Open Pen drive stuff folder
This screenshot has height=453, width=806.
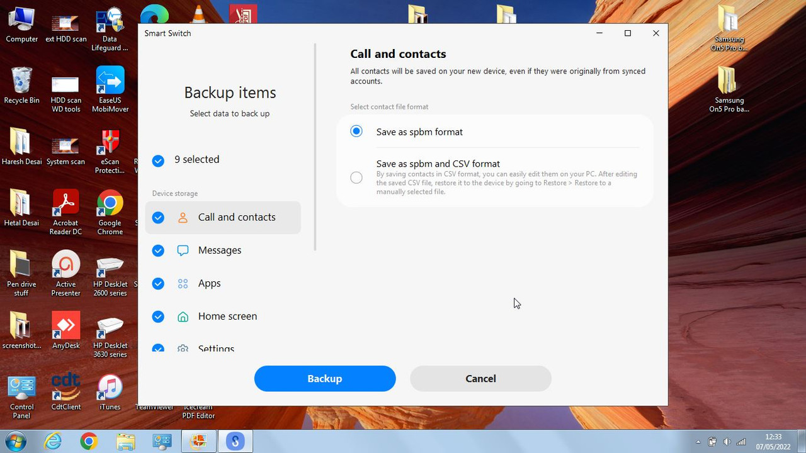22,274
